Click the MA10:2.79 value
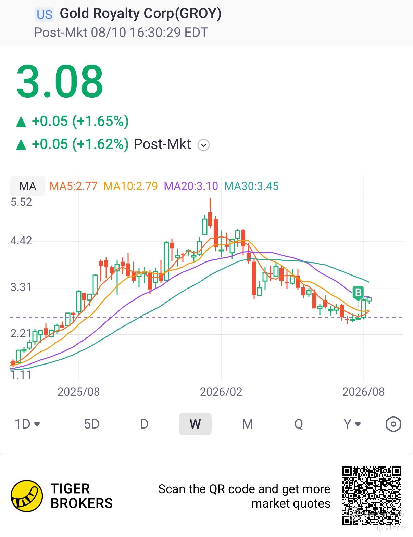 click(130, 186)
